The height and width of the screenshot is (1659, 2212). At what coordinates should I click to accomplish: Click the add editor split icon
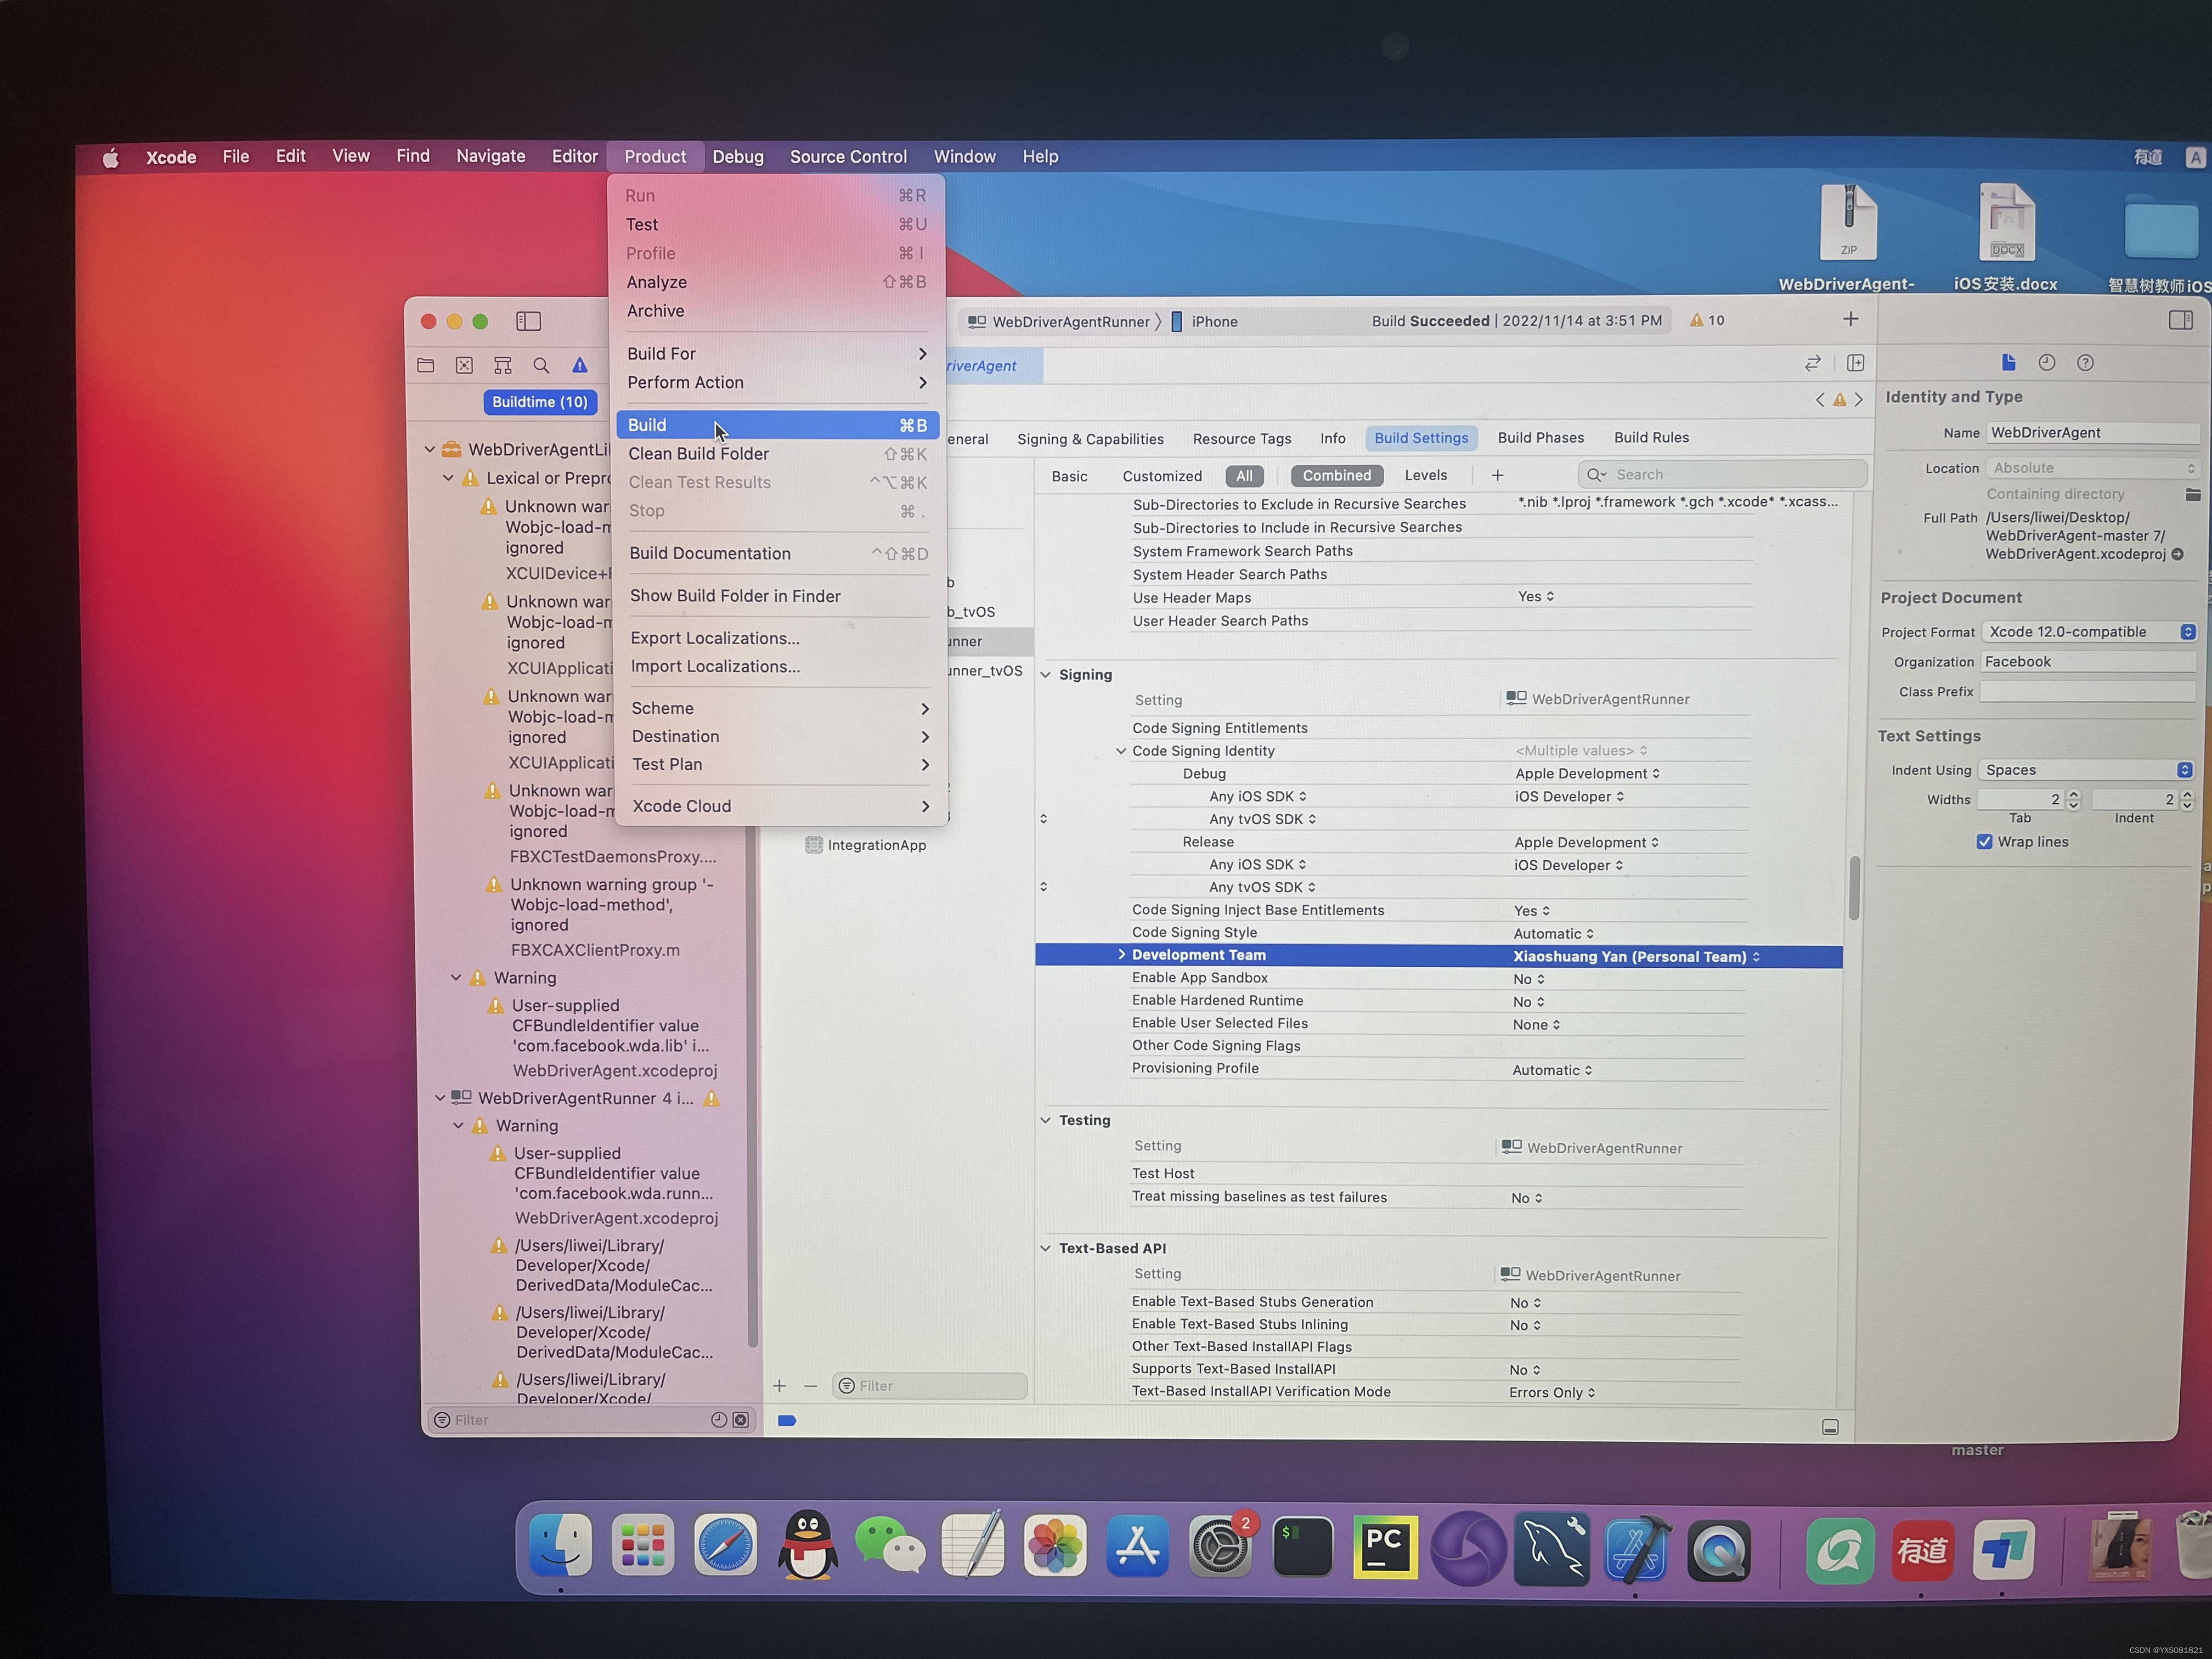click(1856, 363)
